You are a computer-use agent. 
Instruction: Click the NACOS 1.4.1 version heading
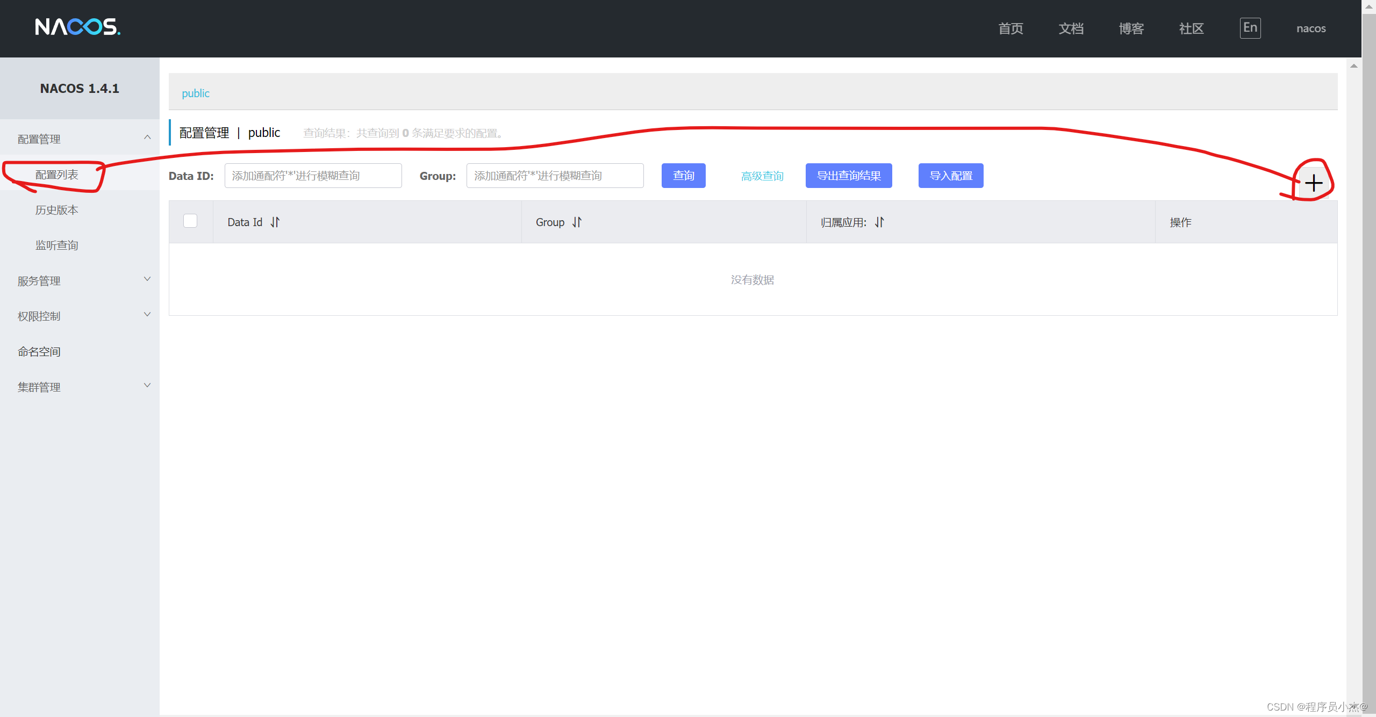(80, 88)
